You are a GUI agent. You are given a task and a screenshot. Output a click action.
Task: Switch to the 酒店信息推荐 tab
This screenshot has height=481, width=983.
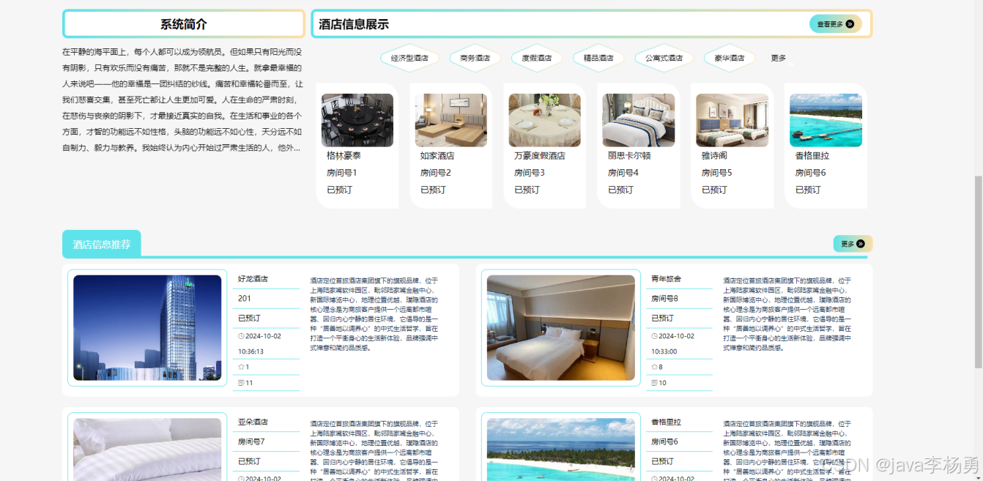(x=101, y=242)
